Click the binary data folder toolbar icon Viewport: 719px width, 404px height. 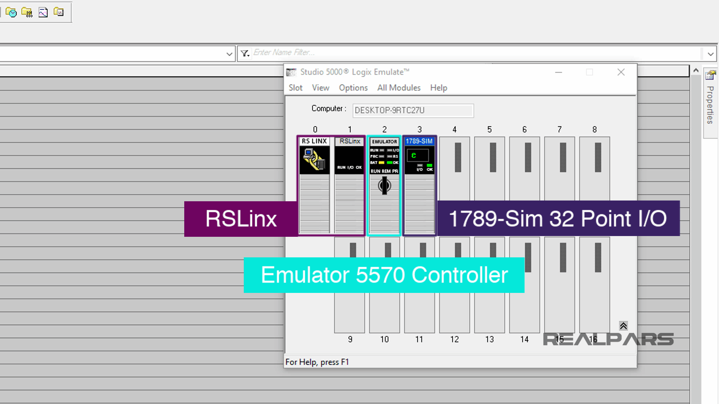pyautogui.click(x=27, y=12)
